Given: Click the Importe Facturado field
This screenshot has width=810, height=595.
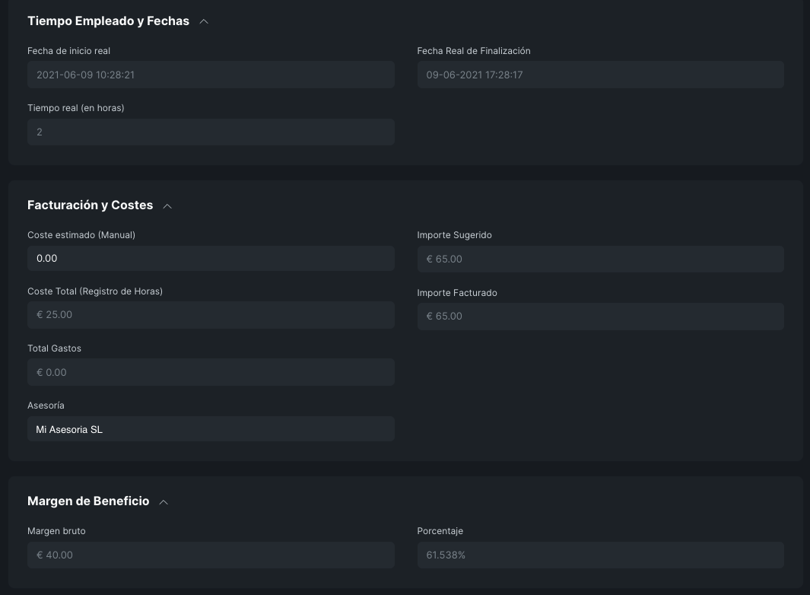Looking at the screenshot, I should (x=600, y=317).
